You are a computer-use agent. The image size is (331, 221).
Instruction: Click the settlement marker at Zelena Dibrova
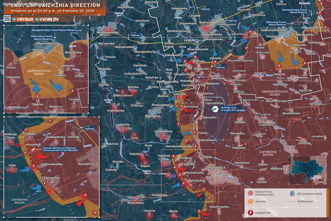click(122, 92)
